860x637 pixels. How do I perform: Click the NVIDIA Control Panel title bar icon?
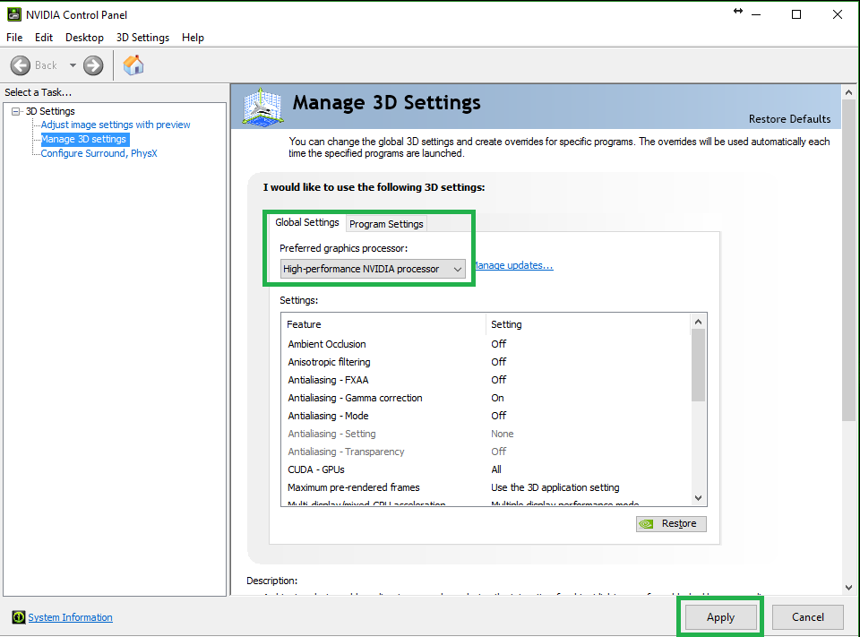pyautogui.click(x=14, y=14)
